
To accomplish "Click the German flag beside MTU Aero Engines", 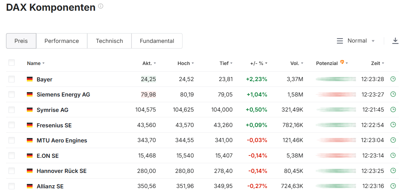I will pyautogui.click(x=30, y=140).
